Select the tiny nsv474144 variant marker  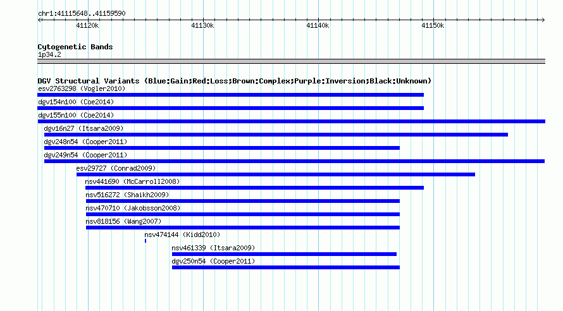[145, 241]
